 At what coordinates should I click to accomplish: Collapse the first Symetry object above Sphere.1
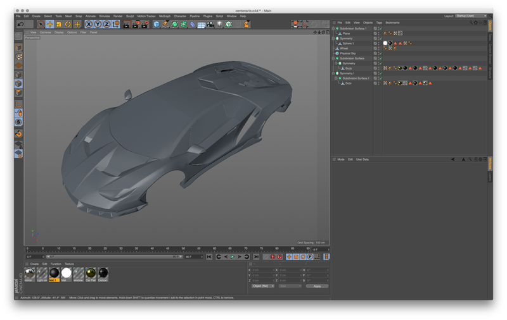coord(333,39)
